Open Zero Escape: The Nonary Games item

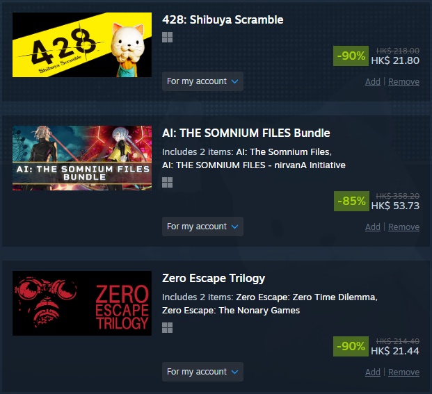(x=231, y=311)
